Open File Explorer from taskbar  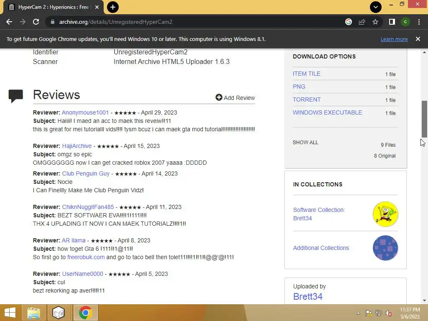point(33,313)
